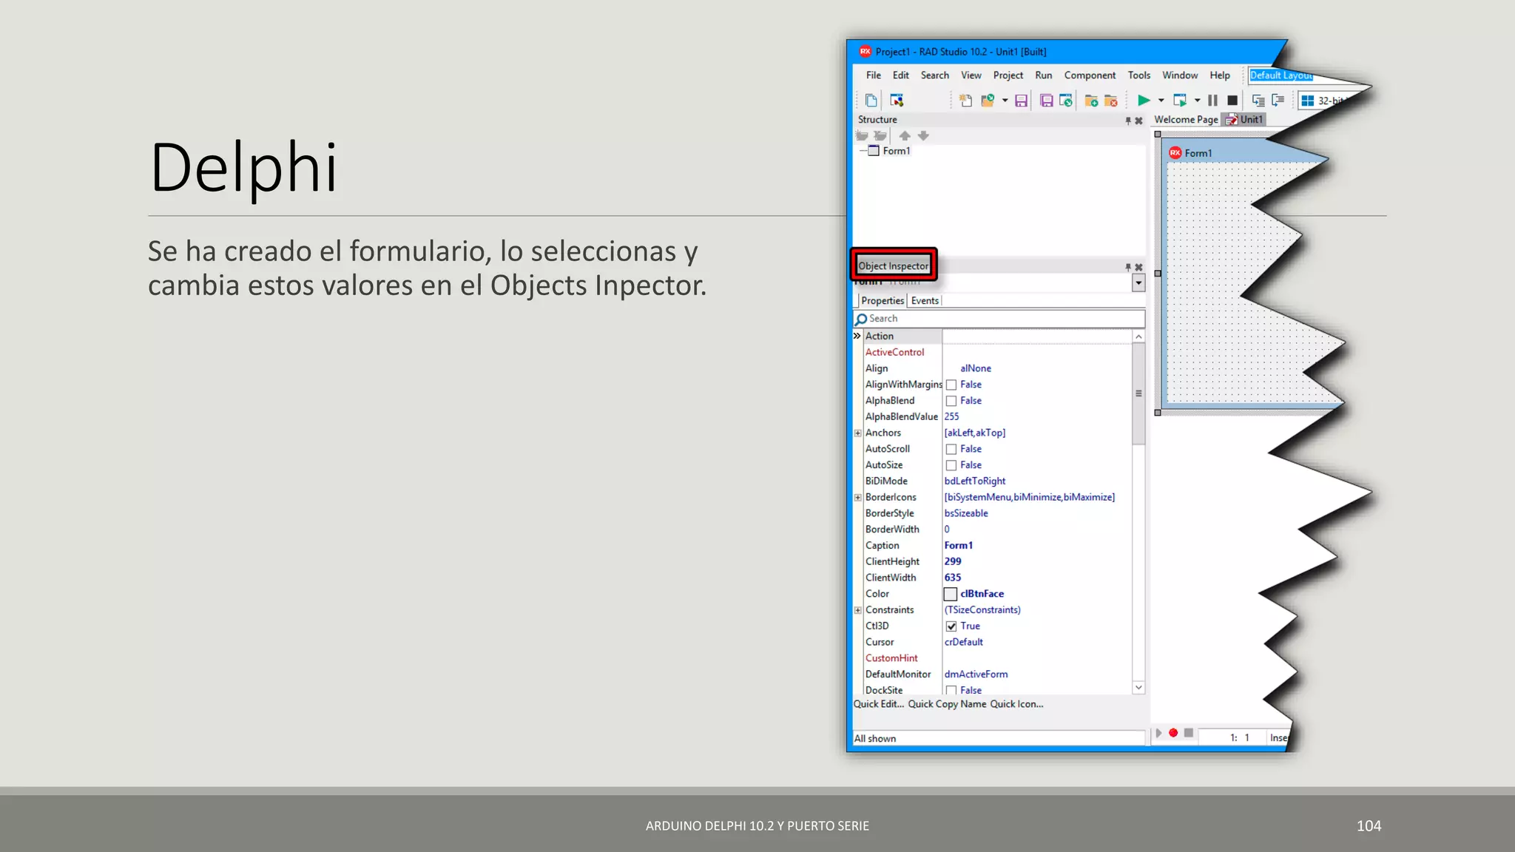The height and width of the screenshot is (852, 1515).
Task: Click the Quick Edit... link
Action: [879, 704]
